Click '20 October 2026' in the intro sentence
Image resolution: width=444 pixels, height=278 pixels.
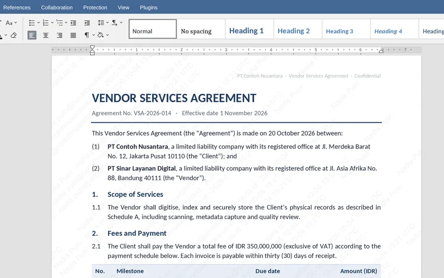click(x=292, y=133)
